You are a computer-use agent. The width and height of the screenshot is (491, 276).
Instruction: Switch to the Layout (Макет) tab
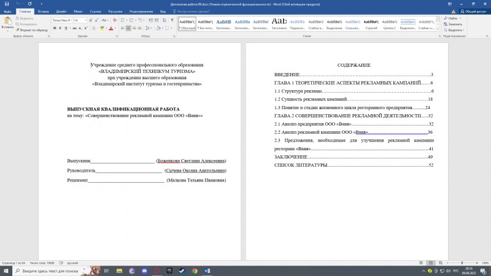pyautogui.click(x=78, y=11)
